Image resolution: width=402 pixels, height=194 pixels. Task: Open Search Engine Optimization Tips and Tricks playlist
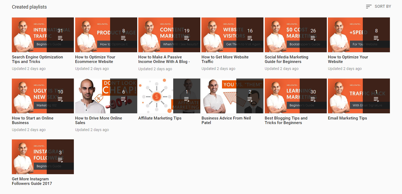(37, 59)
